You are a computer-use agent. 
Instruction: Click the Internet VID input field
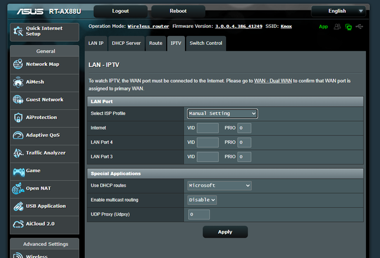pyautogui.click(x=208, y=128)
